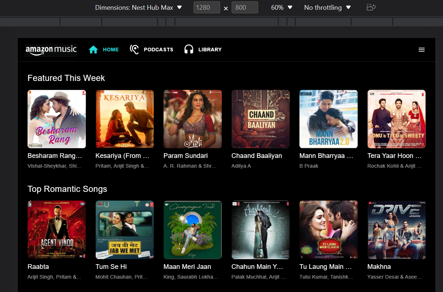Click the height field showing 800
443x292 pixels.
tap(245, 7)
